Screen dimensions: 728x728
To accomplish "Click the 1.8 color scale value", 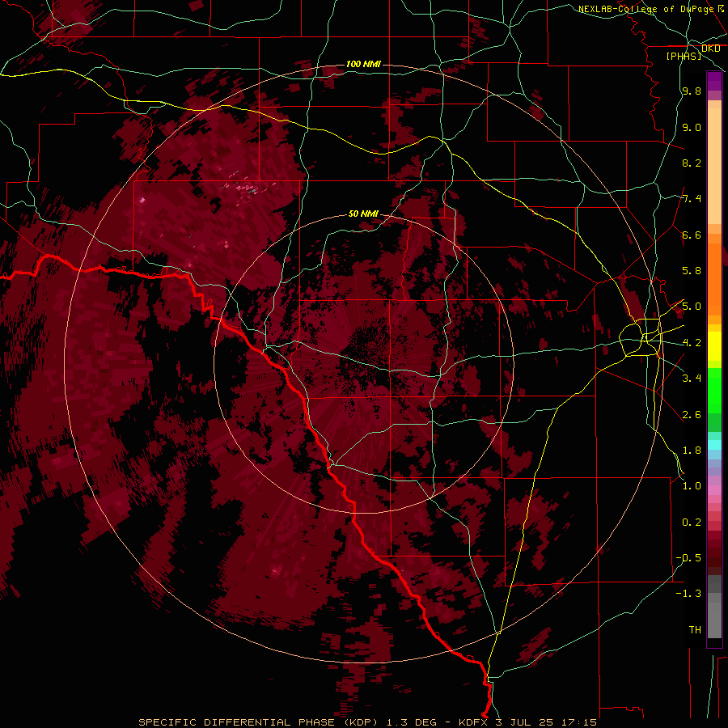I will click(692, 451).
